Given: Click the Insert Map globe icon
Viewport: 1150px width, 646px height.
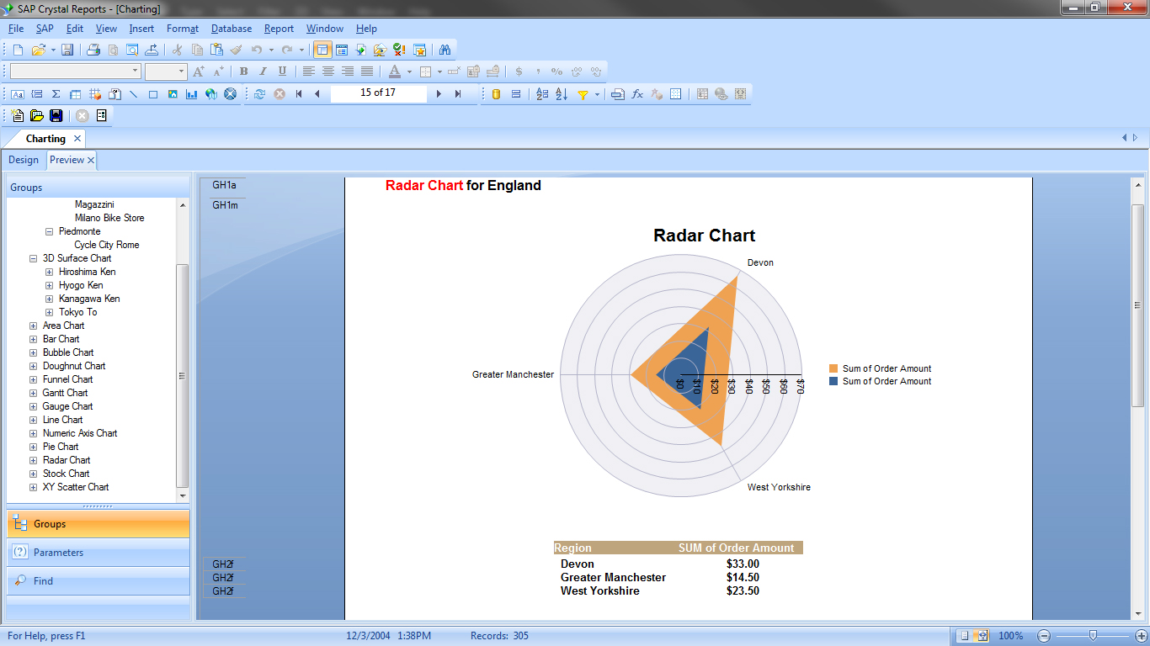Looking at the screenshot, I should (x=211, y=94).
